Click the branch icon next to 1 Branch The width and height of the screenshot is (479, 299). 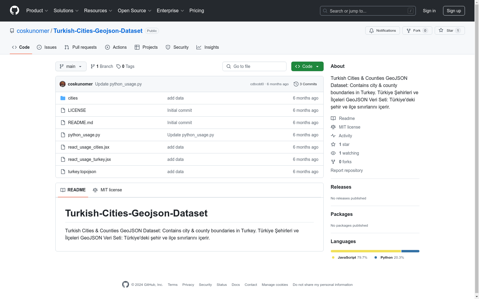coord(93,66)
